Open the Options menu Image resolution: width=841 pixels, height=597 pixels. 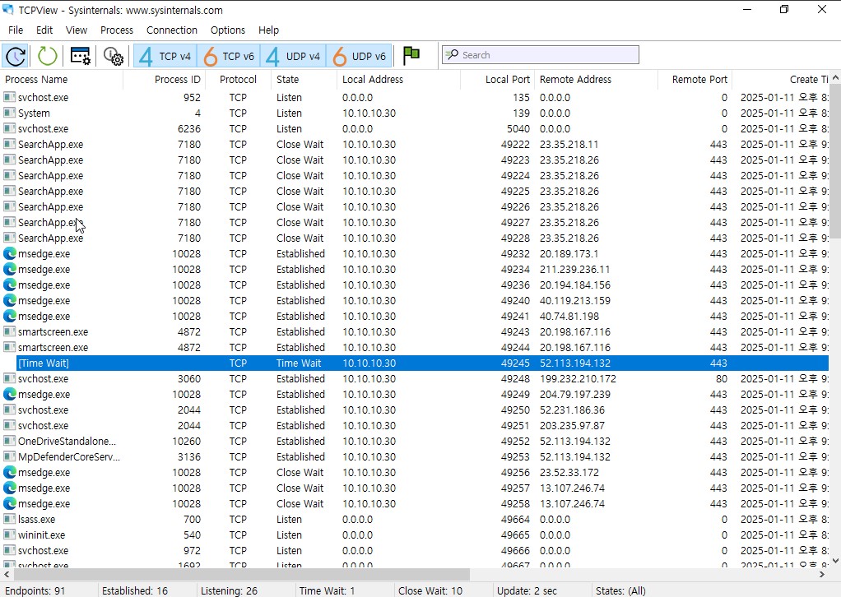[x=227, y=30]
